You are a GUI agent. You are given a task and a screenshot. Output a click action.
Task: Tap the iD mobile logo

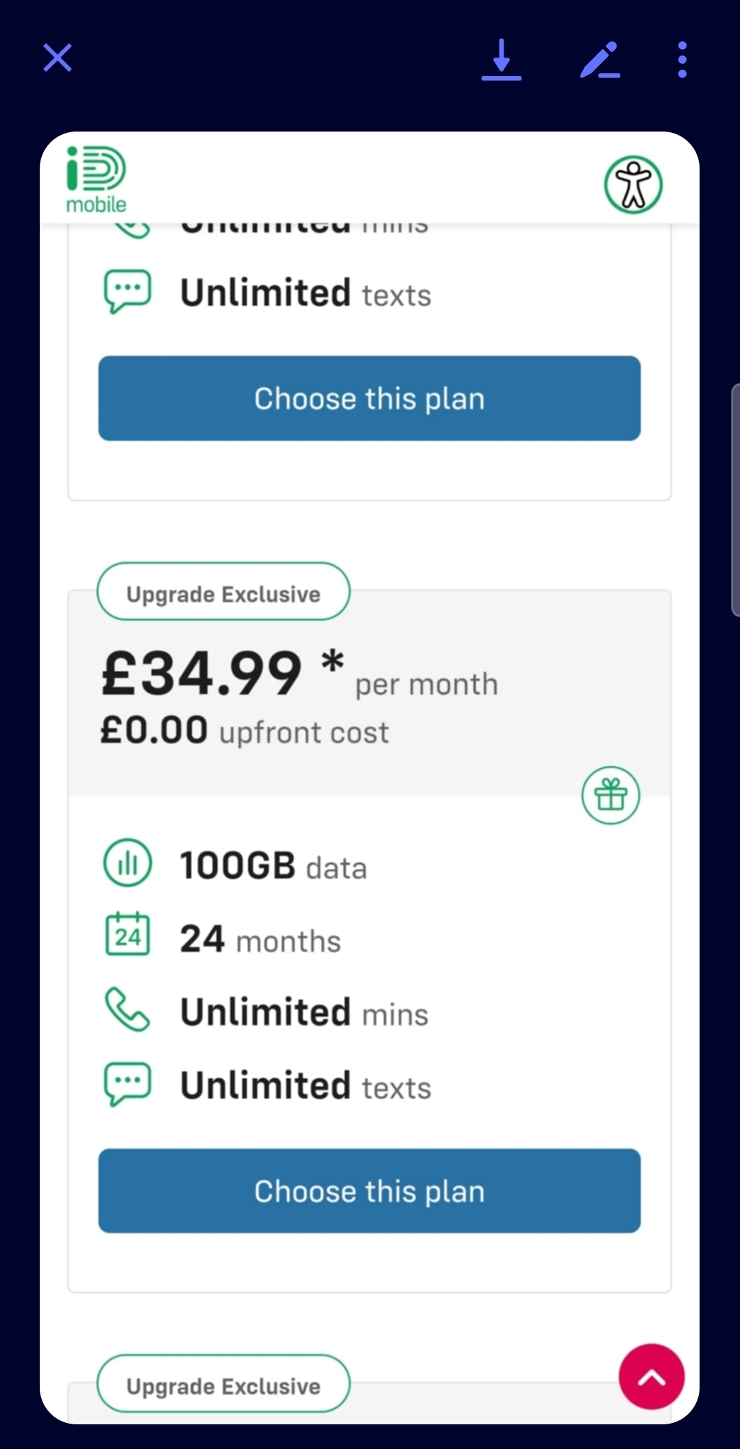97,180
